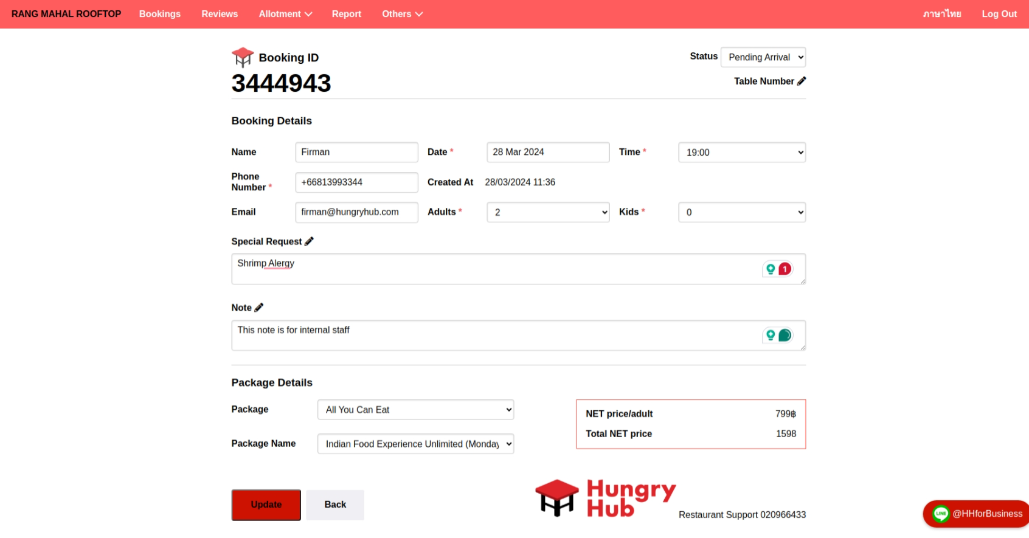Click the red table icon beside Booking ID
The height and width of the screenshot is (538, 1029).
tap(243, 57)
